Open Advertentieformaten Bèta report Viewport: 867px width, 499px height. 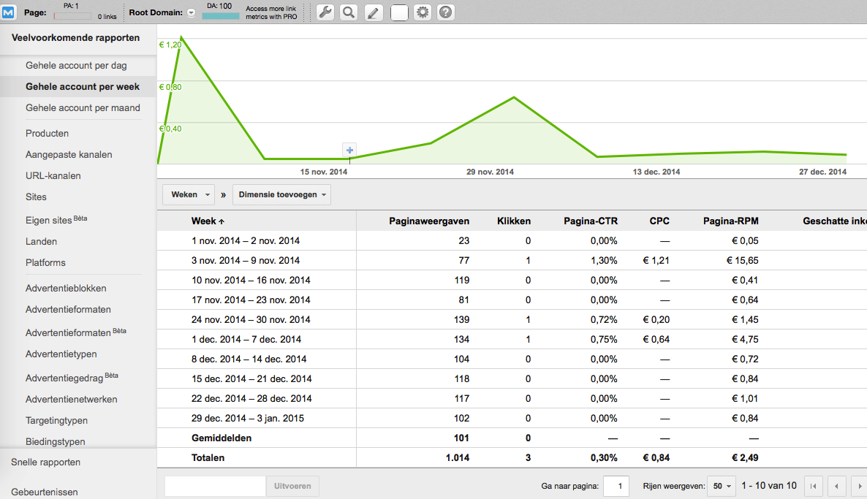tap(76, 332)
